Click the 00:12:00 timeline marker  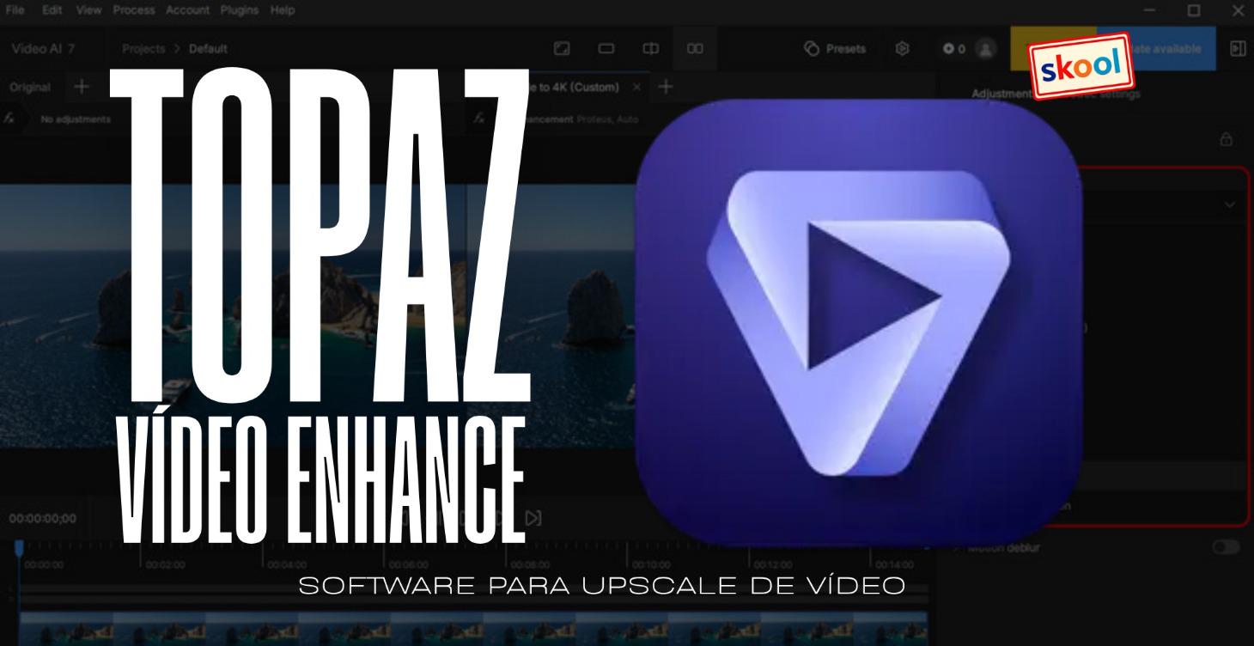(771, 564)
